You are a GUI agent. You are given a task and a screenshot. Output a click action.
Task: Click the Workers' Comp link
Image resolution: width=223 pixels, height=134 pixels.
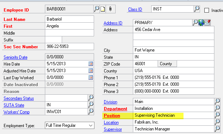pos(17,112)
